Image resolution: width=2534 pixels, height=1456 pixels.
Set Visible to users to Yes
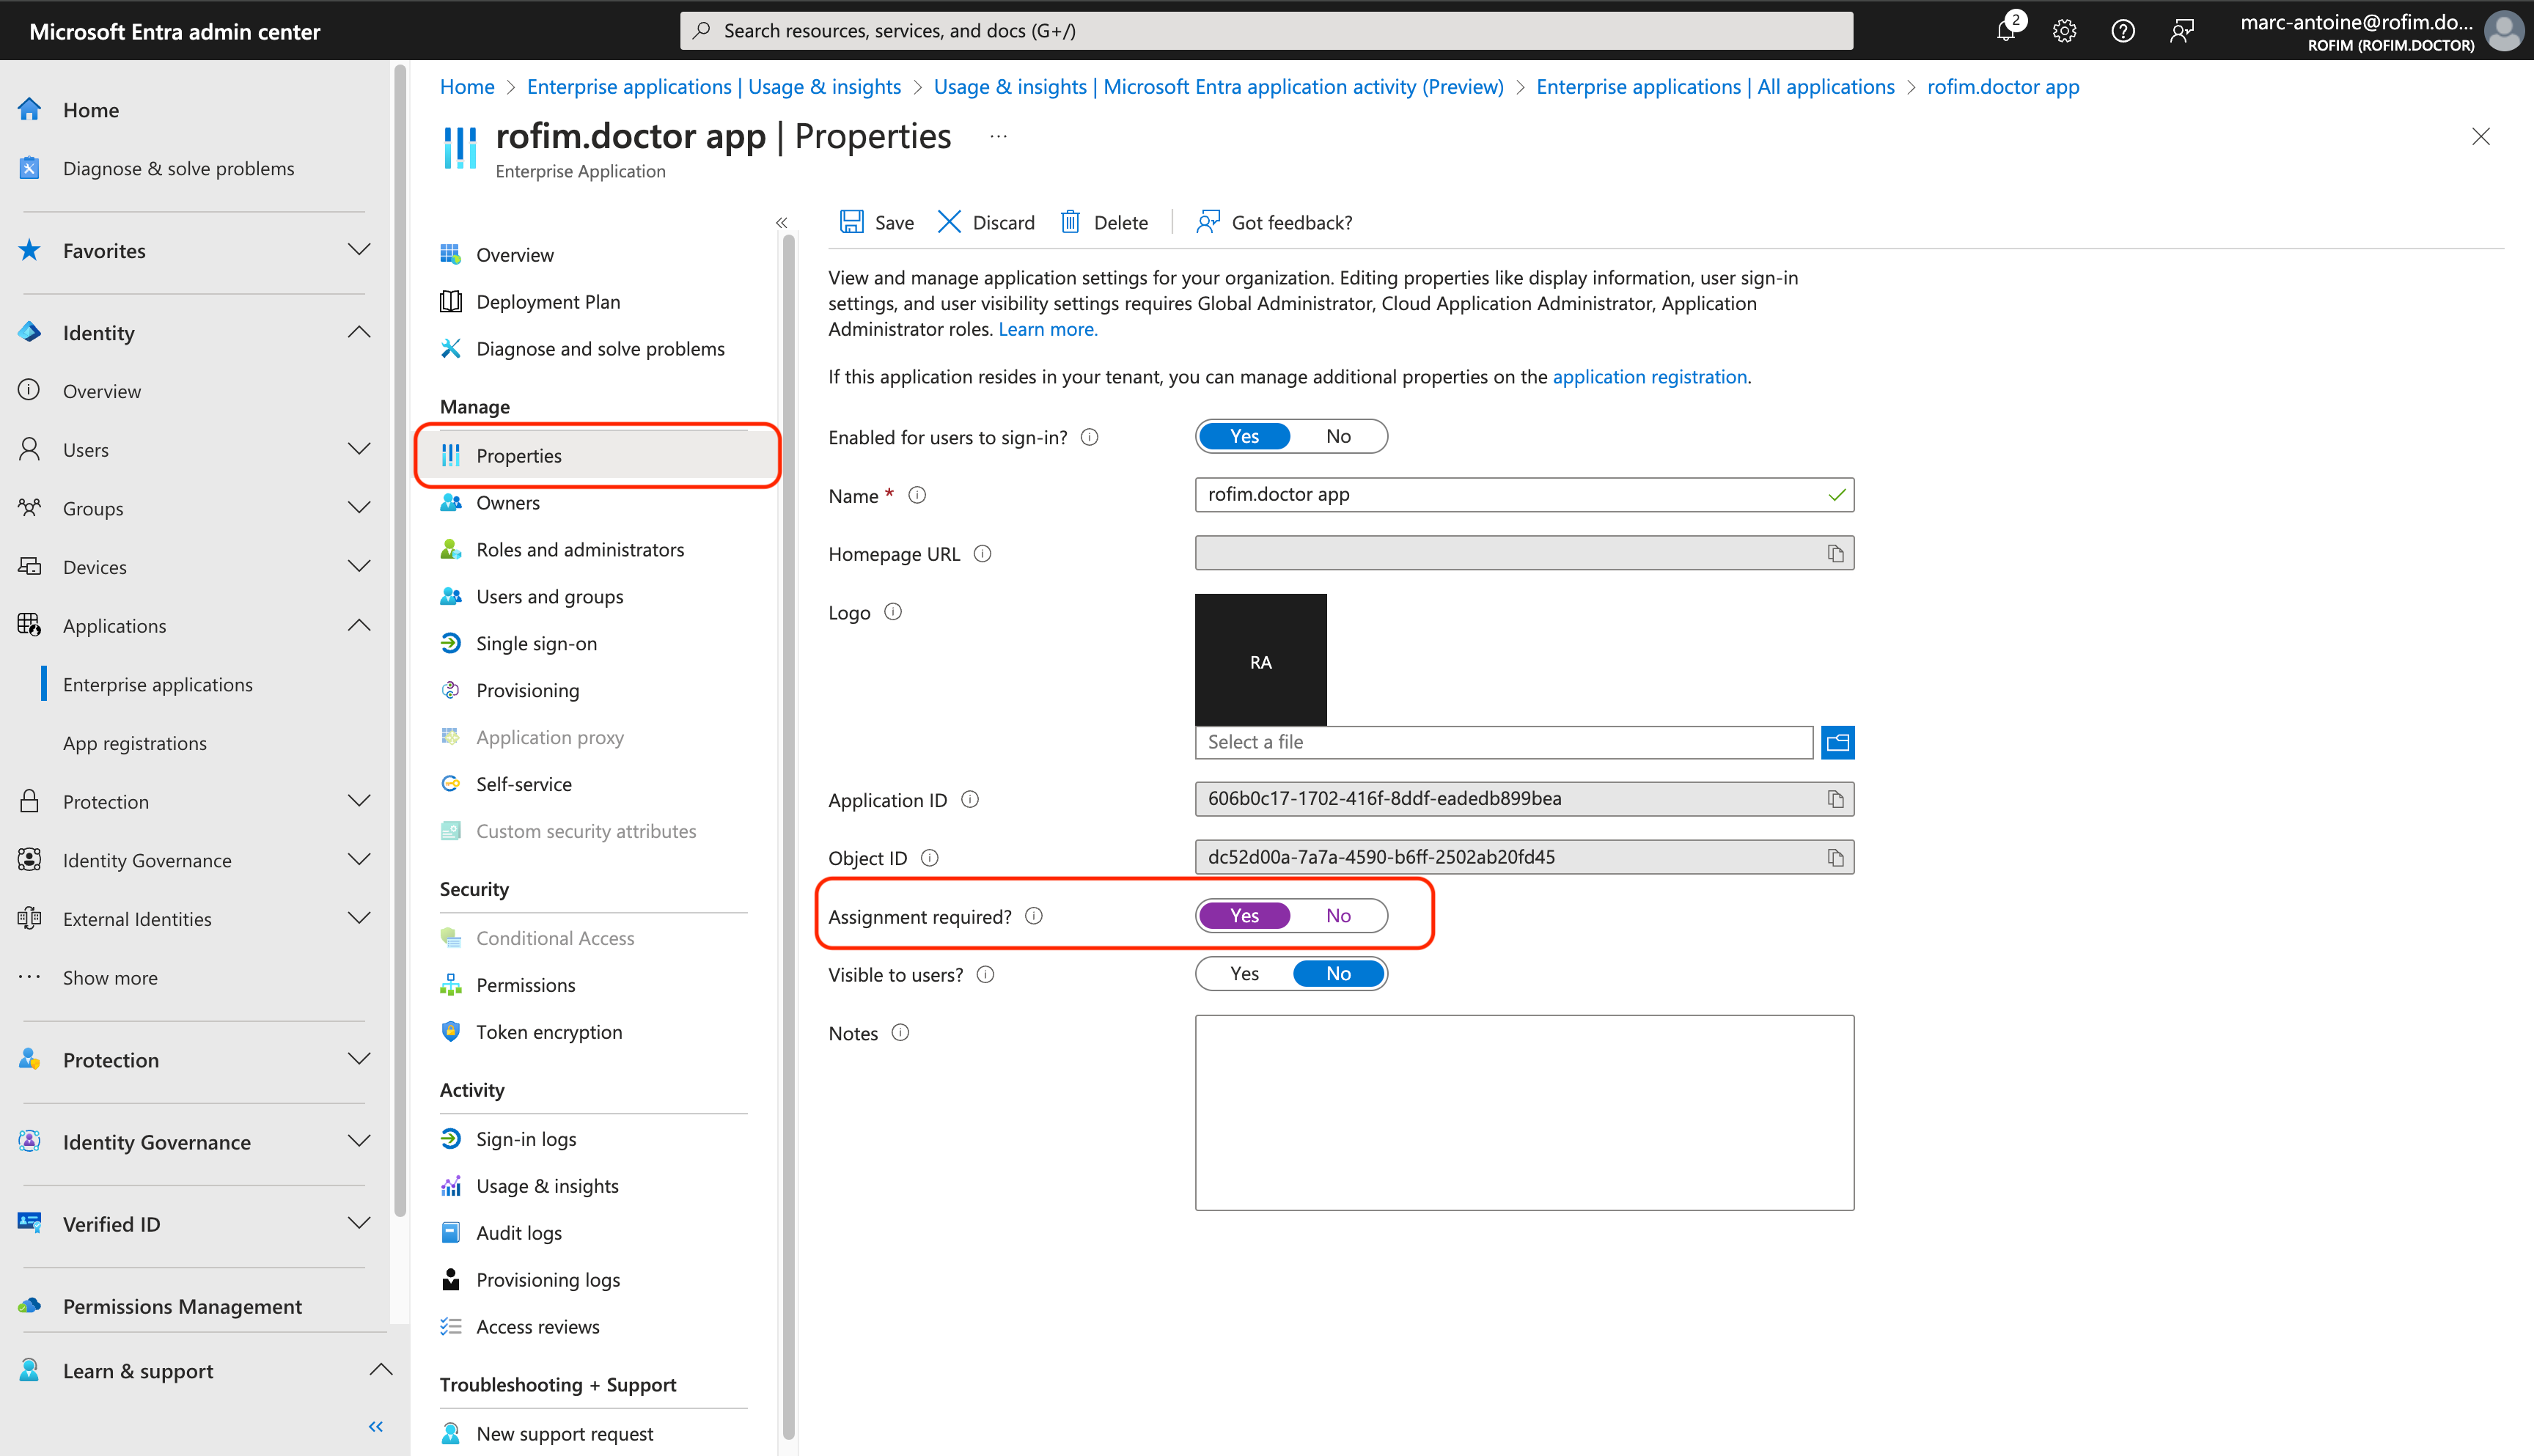click(x=1244, y=974)
